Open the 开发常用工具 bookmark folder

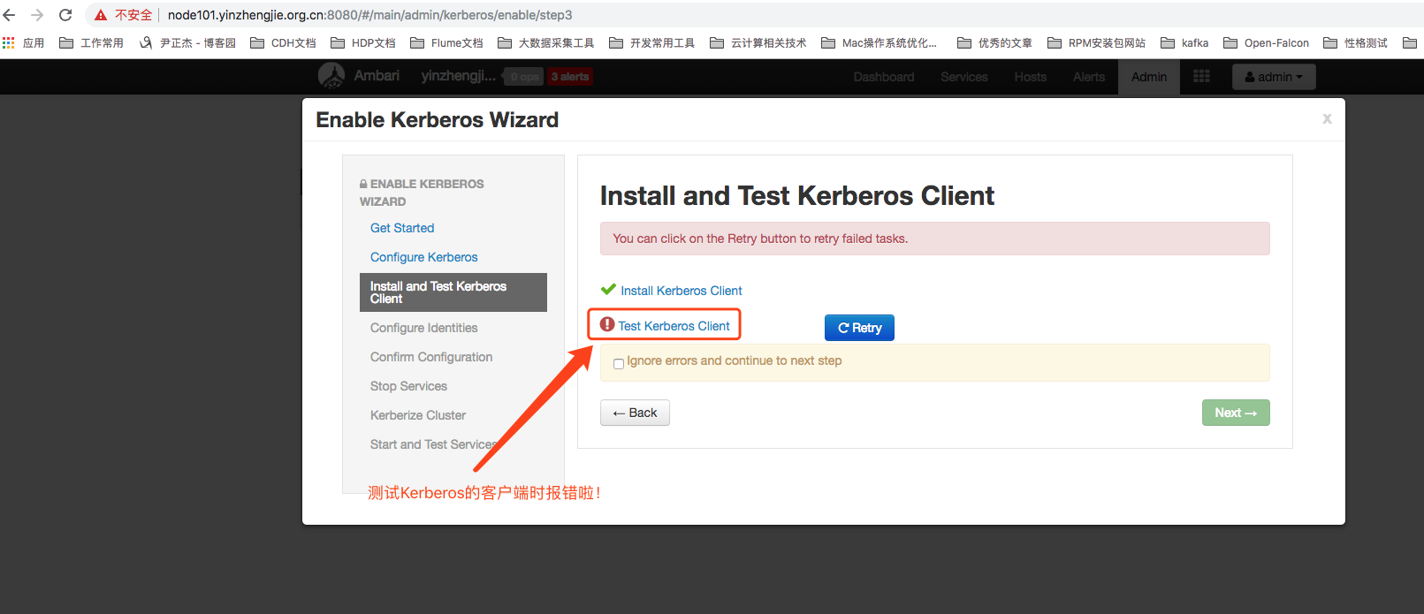652,42
